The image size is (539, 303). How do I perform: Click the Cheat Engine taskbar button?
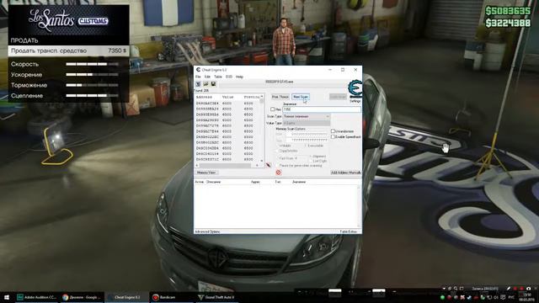point(126,297)
